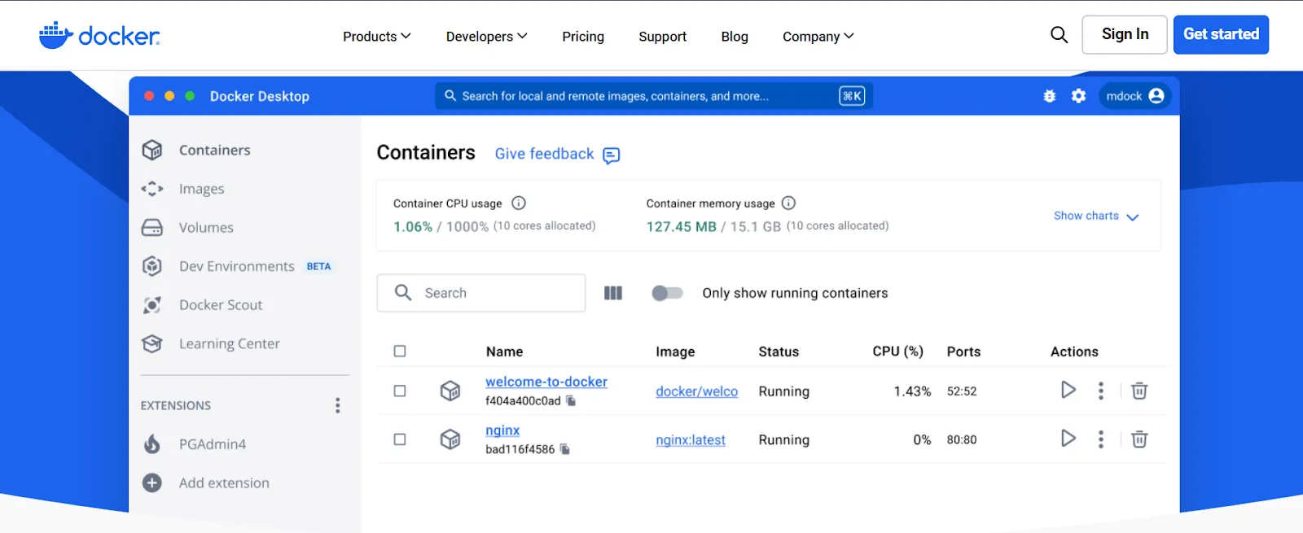Check the select-all checkbox in table header
The height and width of the screenshot is (533, 1303).
point(400,352)
